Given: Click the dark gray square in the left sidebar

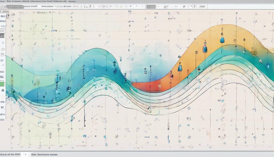Looking at the screenshot, I should [2, 36].
